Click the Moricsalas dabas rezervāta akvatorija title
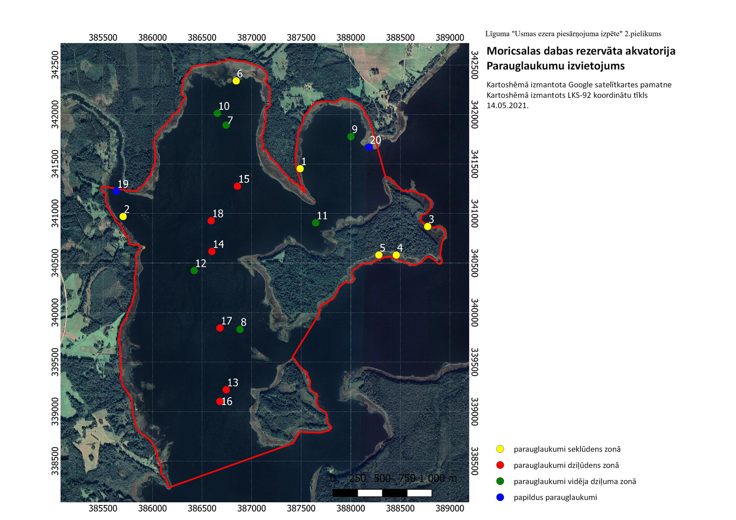Image resolution: width=736 pixels, height=520 pixels. pyautogui.click(x=581, y=51)
